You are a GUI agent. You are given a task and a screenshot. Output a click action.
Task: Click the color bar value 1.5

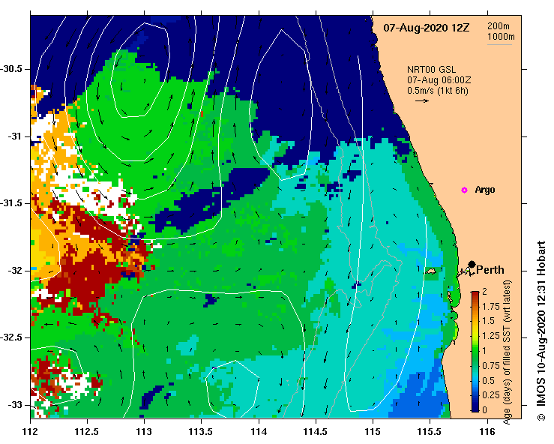click(x=488, y=321)
